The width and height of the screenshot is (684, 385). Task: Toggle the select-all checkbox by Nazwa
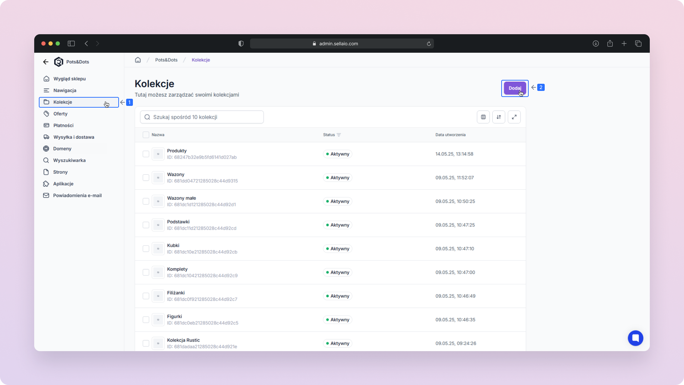pos(146,135)
